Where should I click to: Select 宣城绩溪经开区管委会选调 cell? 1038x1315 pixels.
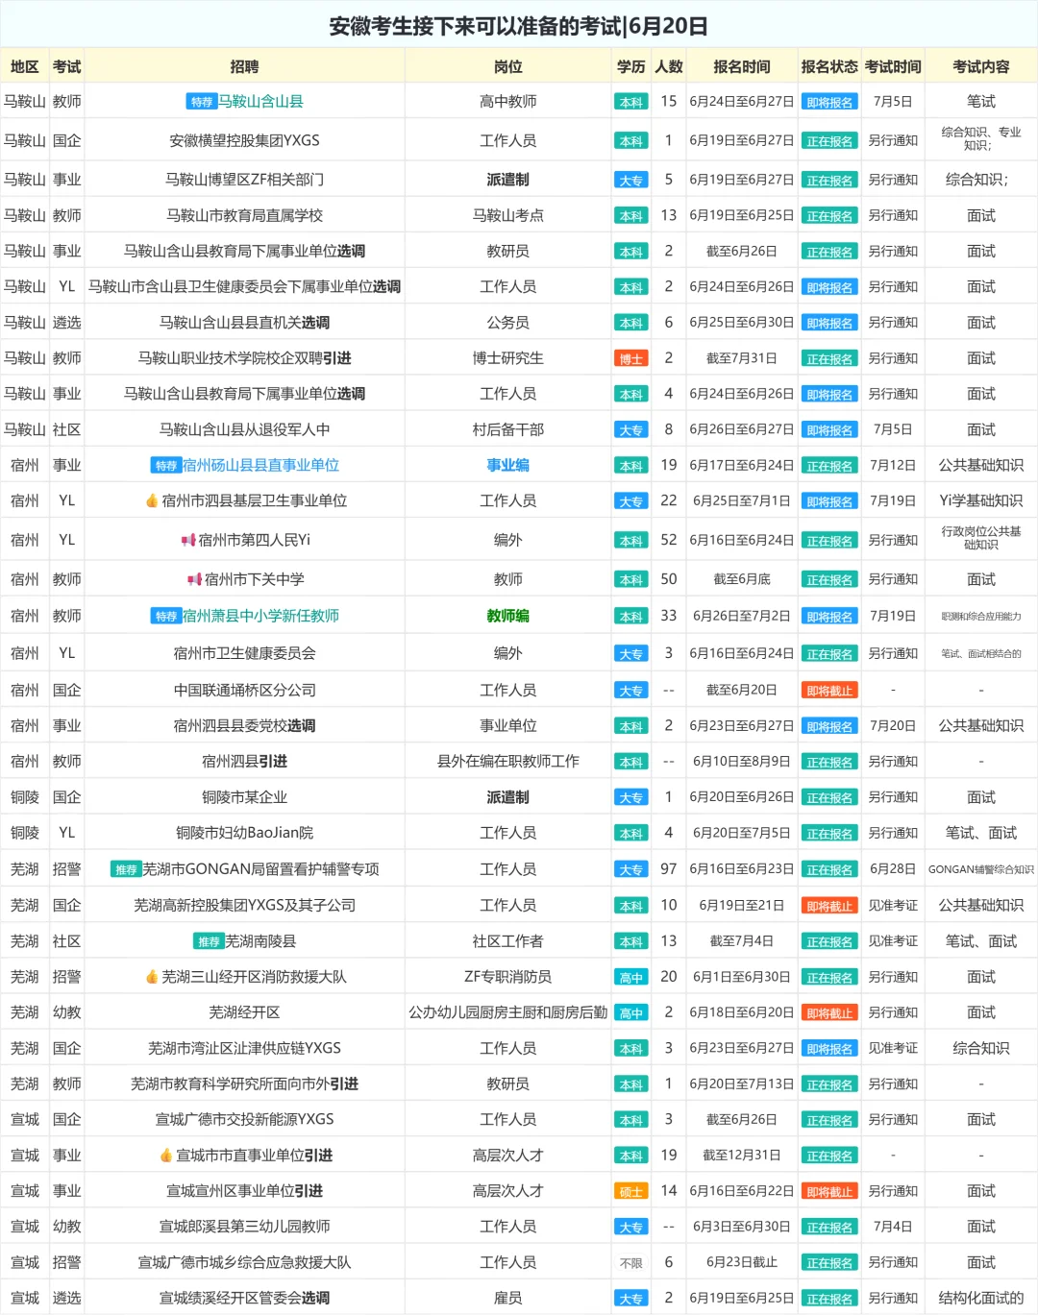(x=244, y=1298)
